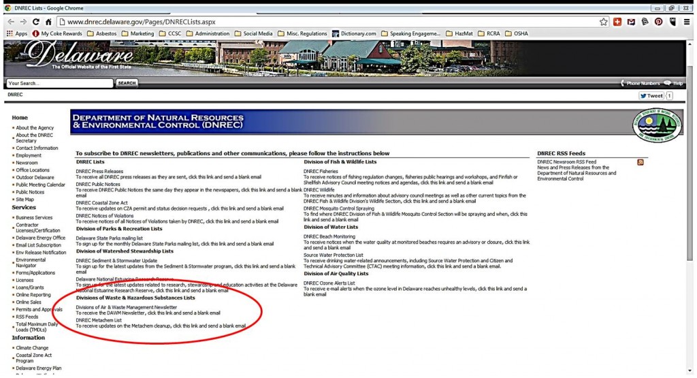The height and width of the screenshot is (378, 697).
Task: Open Delaware Energy Office sidebar link
Action: [x=40, y=238]
